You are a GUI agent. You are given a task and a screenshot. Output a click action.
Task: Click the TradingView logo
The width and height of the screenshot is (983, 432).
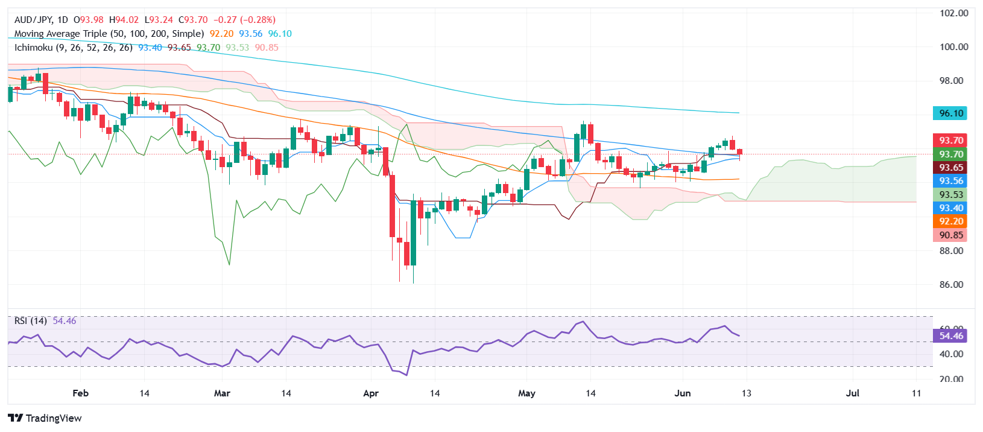coord(45,418)
